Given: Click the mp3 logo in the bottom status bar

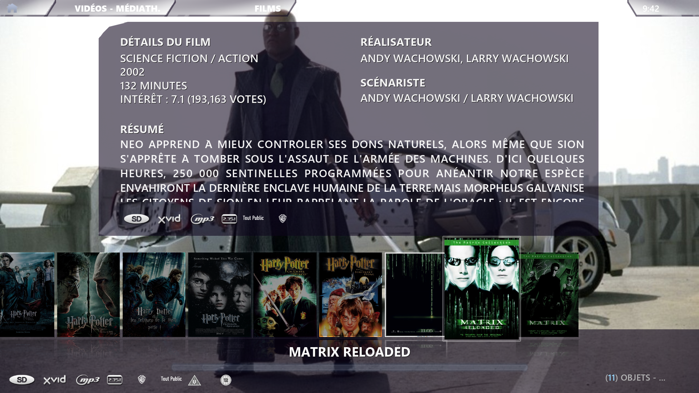Looking at the screenshot, I should 88,380.
